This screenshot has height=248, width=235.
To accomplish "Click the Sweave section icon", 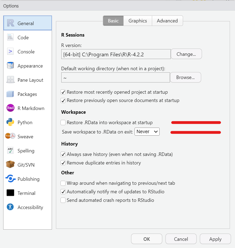I will [10, 136].
